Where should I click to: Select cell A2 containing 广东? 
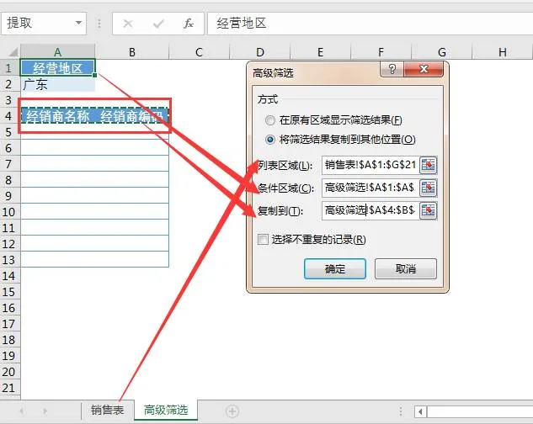coord(57,84)
